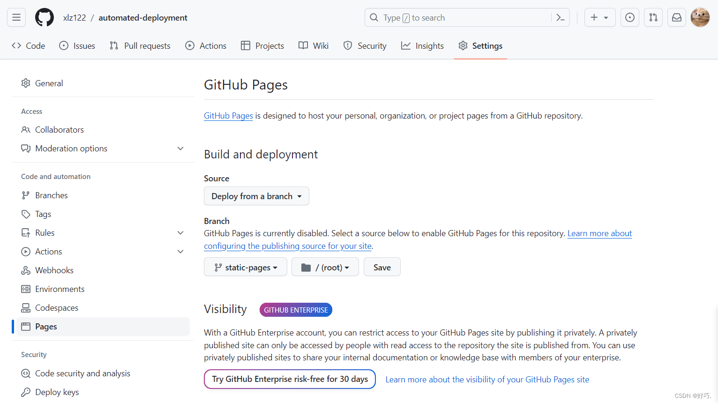The height and width of the screenshot is (403, 718).
Task: Switch to the repository Actions tab
Action: pos(206,45)
